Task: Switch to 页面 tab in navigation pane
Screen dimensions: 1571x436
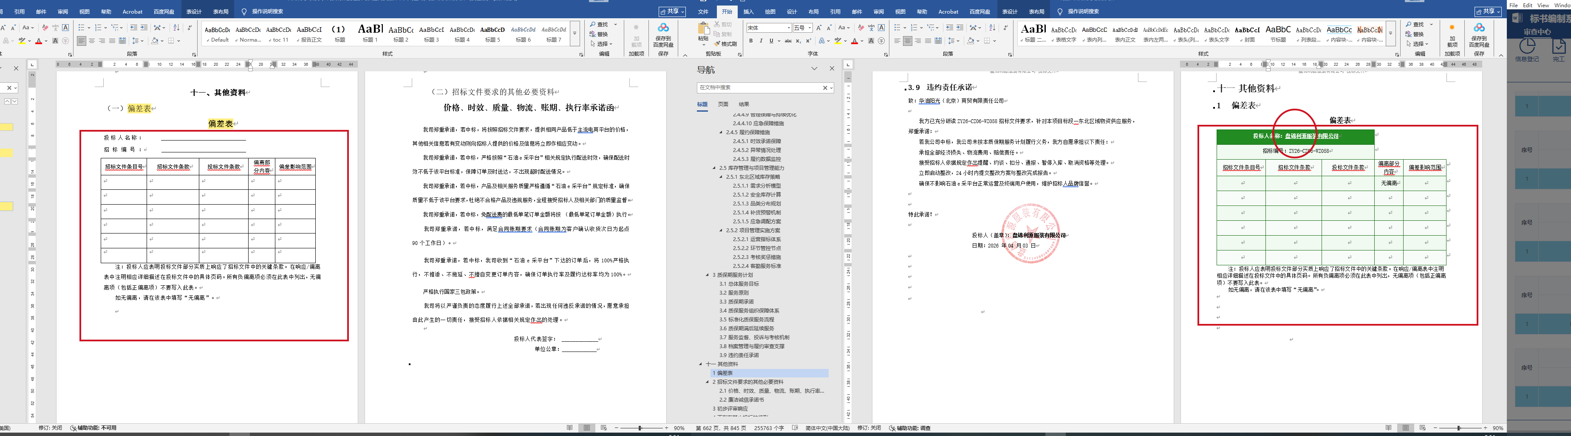Action: click(723, 104)
